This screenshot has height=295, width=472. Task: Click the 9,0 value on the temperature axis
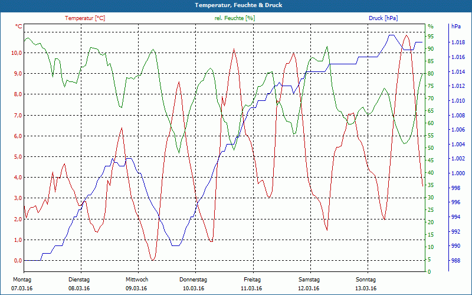click(x=18, y=74)
